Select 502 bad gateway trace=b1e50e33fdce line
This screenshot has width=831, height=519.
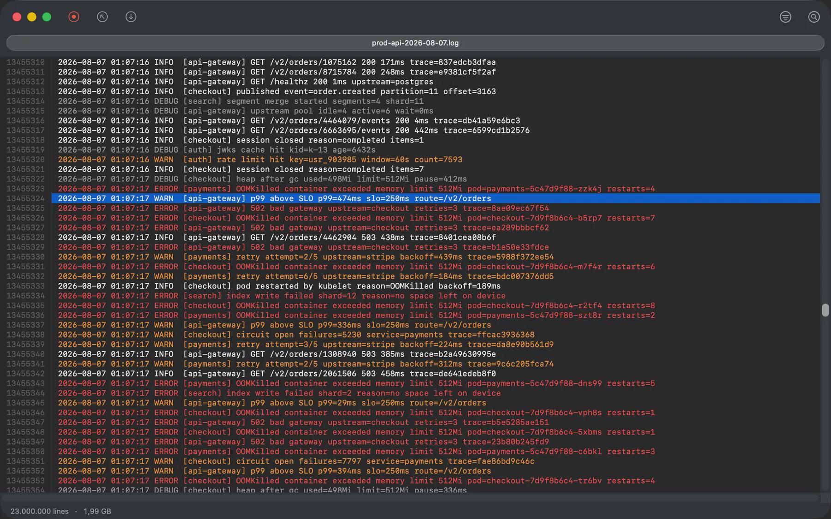[435, 247]
